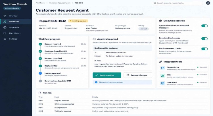The width and height of the screenshot is (213, 116).
Task: Click the Settings gear icon in the sidebar
Action: tap(5, 39)
